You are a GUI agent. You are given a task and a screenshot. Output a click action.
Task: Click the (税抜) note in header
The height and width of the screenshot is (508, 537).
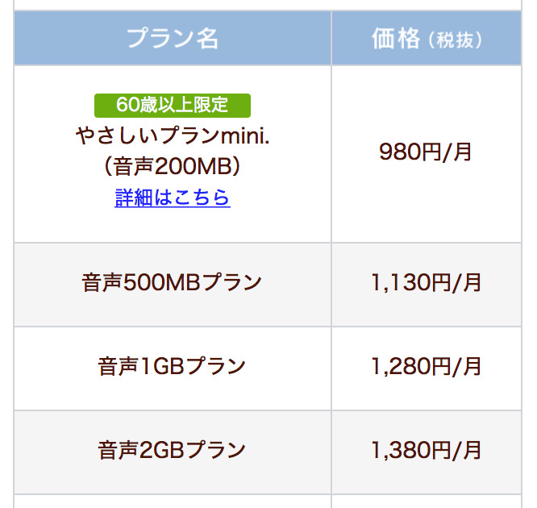click(x=456, y=40)
